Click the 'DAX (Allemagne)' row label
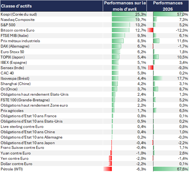Viewport: 189px width, 172px height. click(x=15, y=46)
